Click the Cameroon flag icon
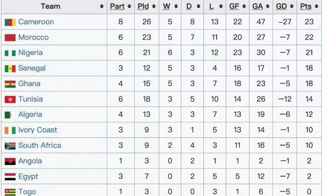323x196 pixels. click(10, 22)
